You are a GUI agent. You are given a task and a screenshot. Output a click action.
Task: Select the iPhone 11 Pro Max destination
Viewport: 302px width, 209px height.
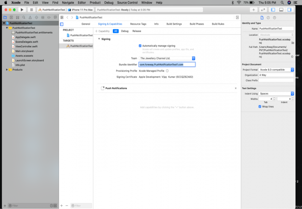pos(80,10)
